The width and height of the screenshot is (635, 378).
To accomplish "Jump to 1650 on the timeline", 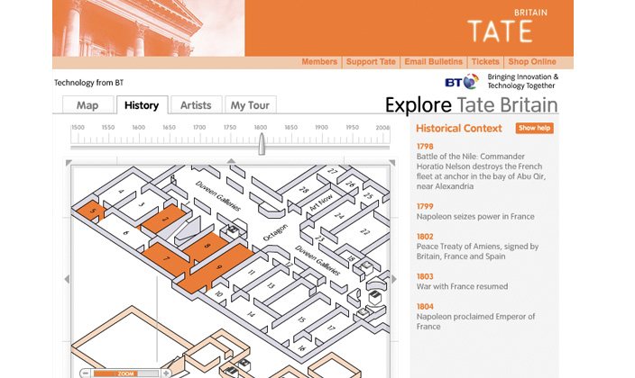I will tap(169, 127).
